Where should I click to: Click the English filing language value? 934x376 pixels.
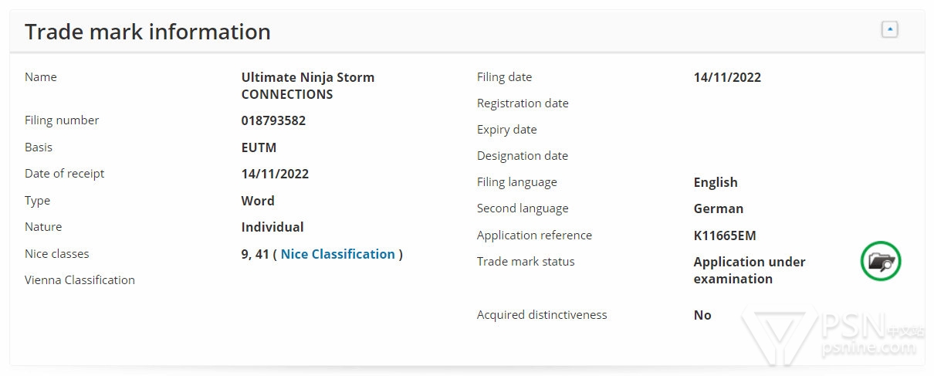716,182
